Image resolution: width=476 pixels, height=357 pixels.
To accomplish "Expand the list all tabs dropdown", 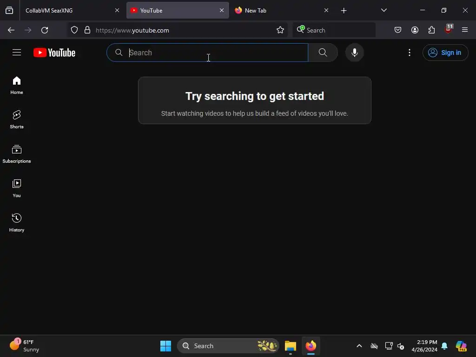I will pyautogui.click(x=383, y=10).
